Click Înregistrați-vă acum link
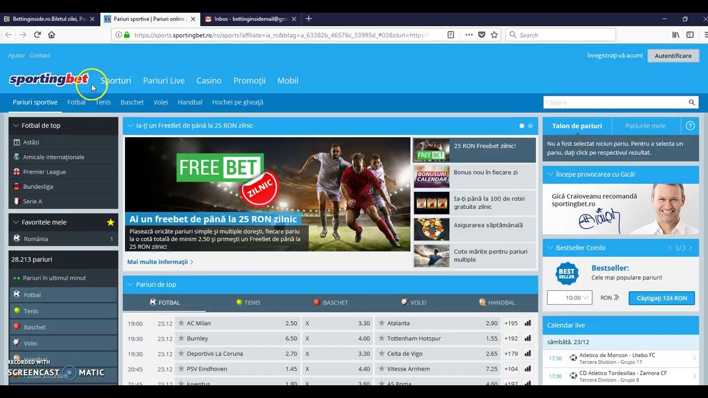The width and height of the screenshot is (708, 398). (615, 55)
